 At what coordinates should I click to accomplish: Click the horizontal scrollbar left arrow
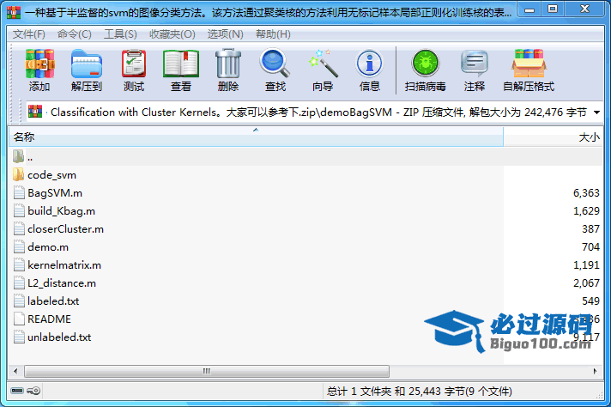pos(15,371)
